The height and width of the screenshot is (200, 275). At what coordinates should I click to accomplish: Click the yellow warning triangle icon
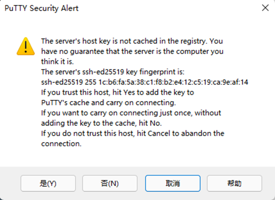point(26,46)
